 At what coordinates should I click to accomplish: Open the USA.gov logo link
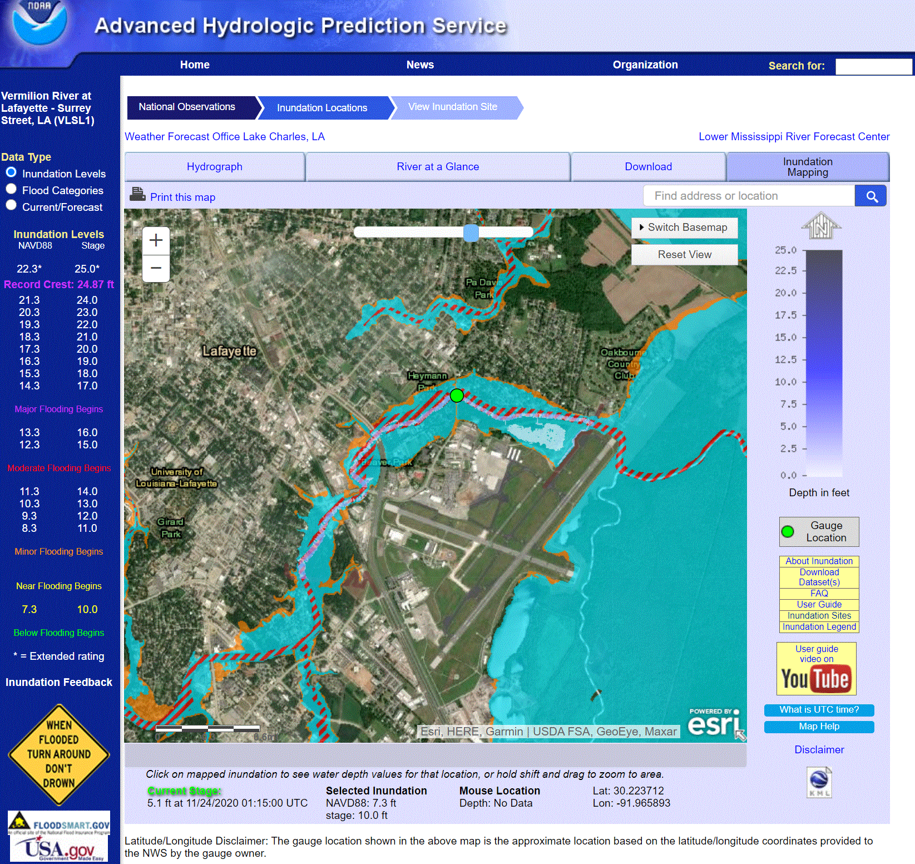pos(59,849)
